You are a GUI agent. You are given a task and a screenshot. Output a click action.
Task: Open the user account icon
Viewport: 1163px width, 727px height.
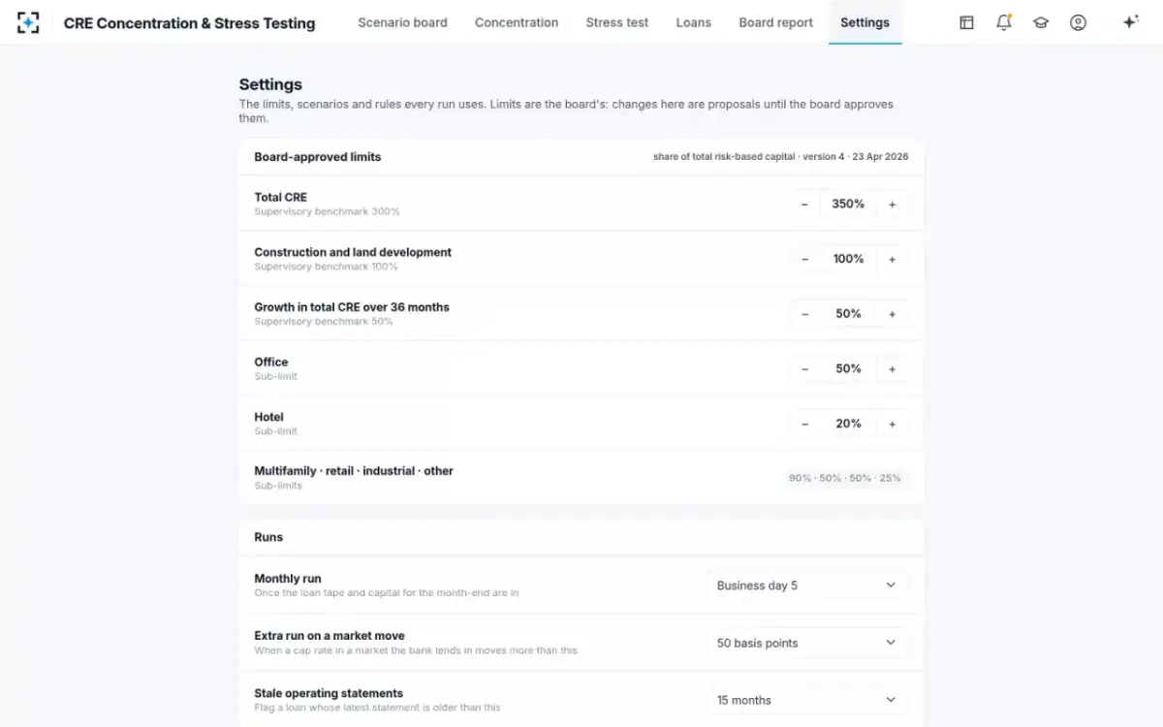[x=1078, y=22]
